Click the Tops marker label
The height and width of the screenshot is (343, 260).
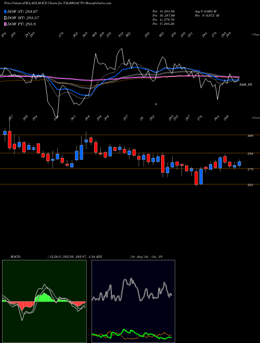255,35
